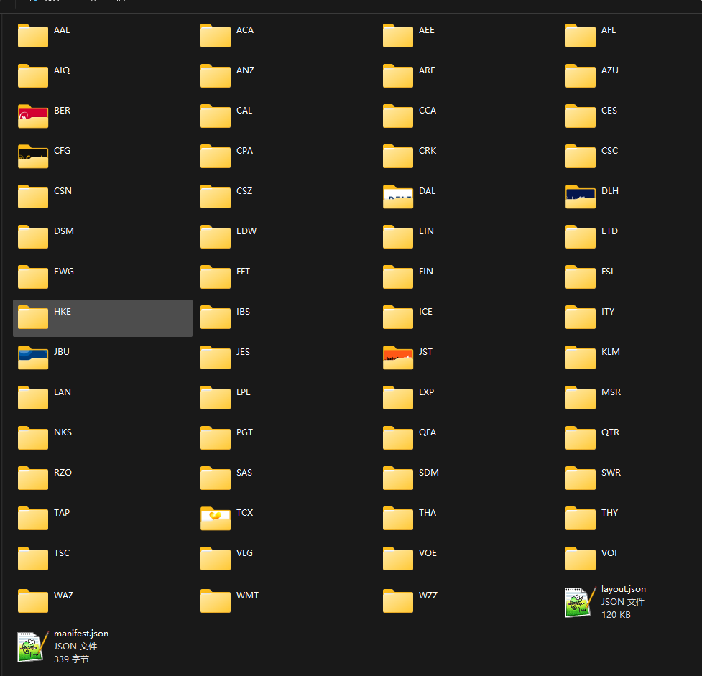
Task: Select the DLH folder with dark blue preview
Action: click(581, 196)
